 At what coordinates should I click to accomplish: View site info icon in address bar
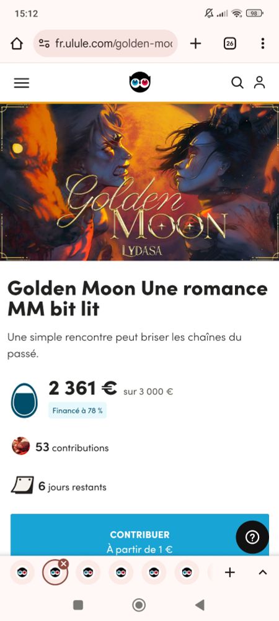pyautogui.click(x=44, y=43)
